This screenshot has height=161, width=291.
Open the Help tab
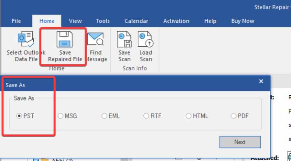[x=210, y=21]
